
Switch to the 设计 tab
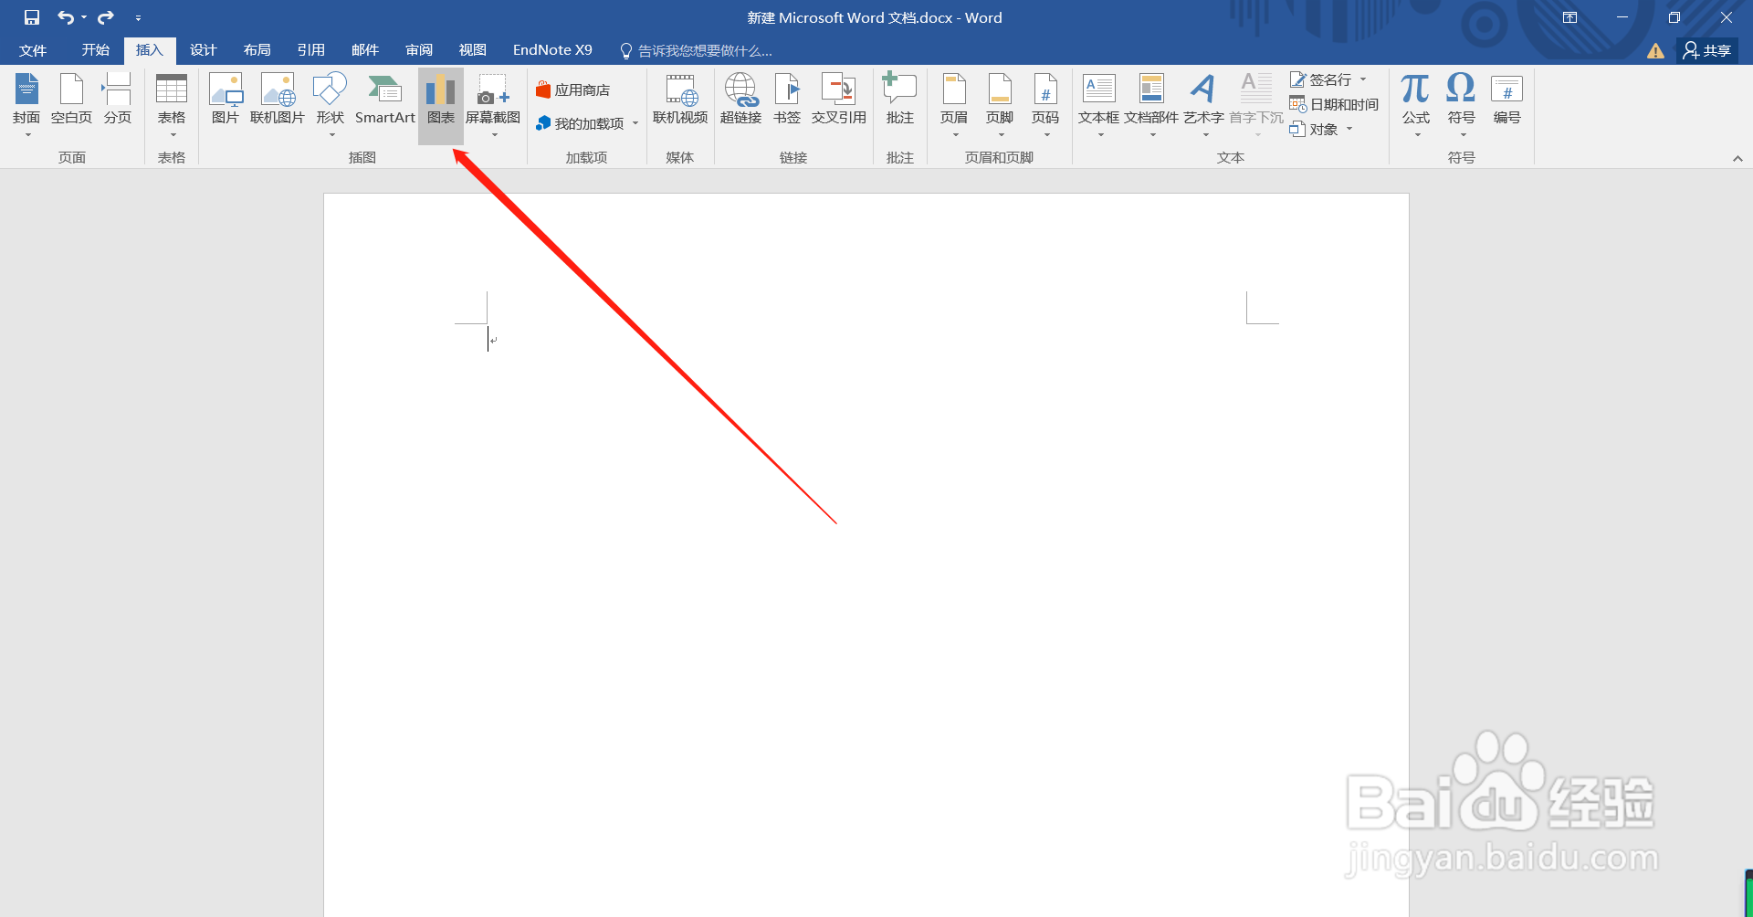point(203,50)
